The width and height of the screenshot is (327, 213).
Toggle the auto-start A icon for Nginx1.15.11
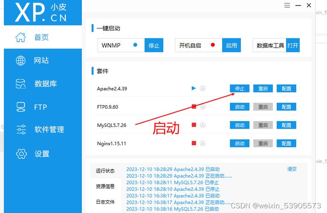click(203, 143)
